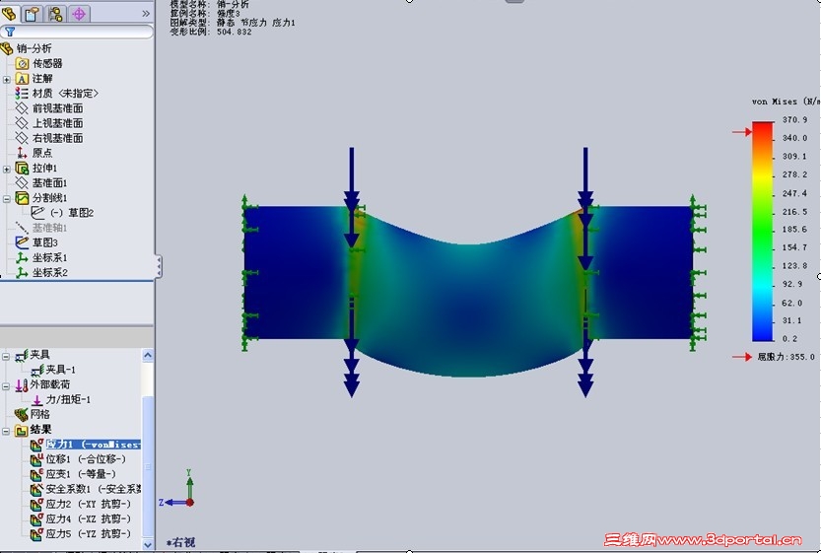Click the 拉伸1 extrude icon
Image resolution: width=821 pixels, height=553 pixels.
pyautogui.click(x=22, y=169)
